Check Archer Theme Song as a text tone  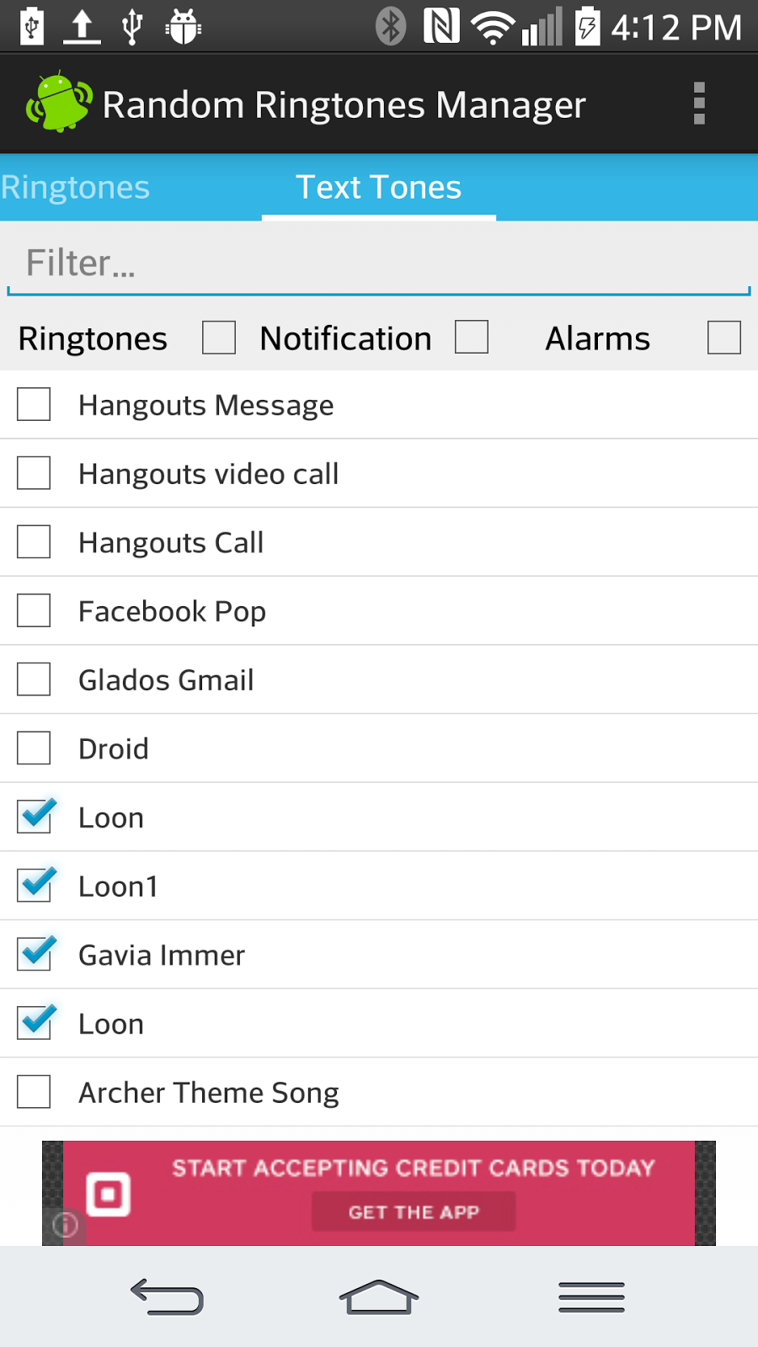(x=33, y=1092)
